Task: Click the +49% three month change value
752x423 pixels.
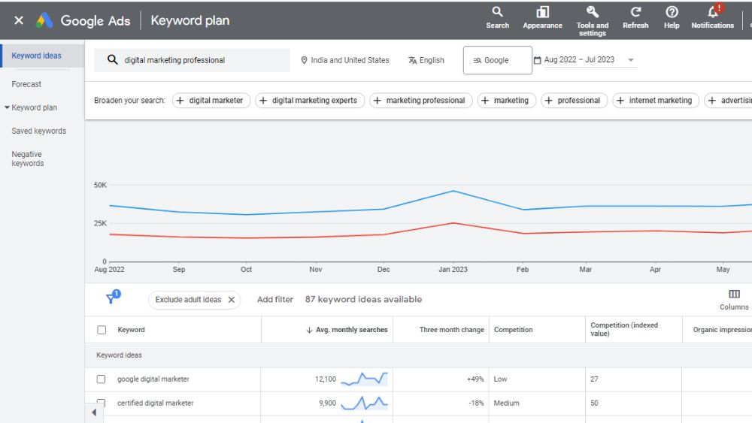Action: coord(475,379)
